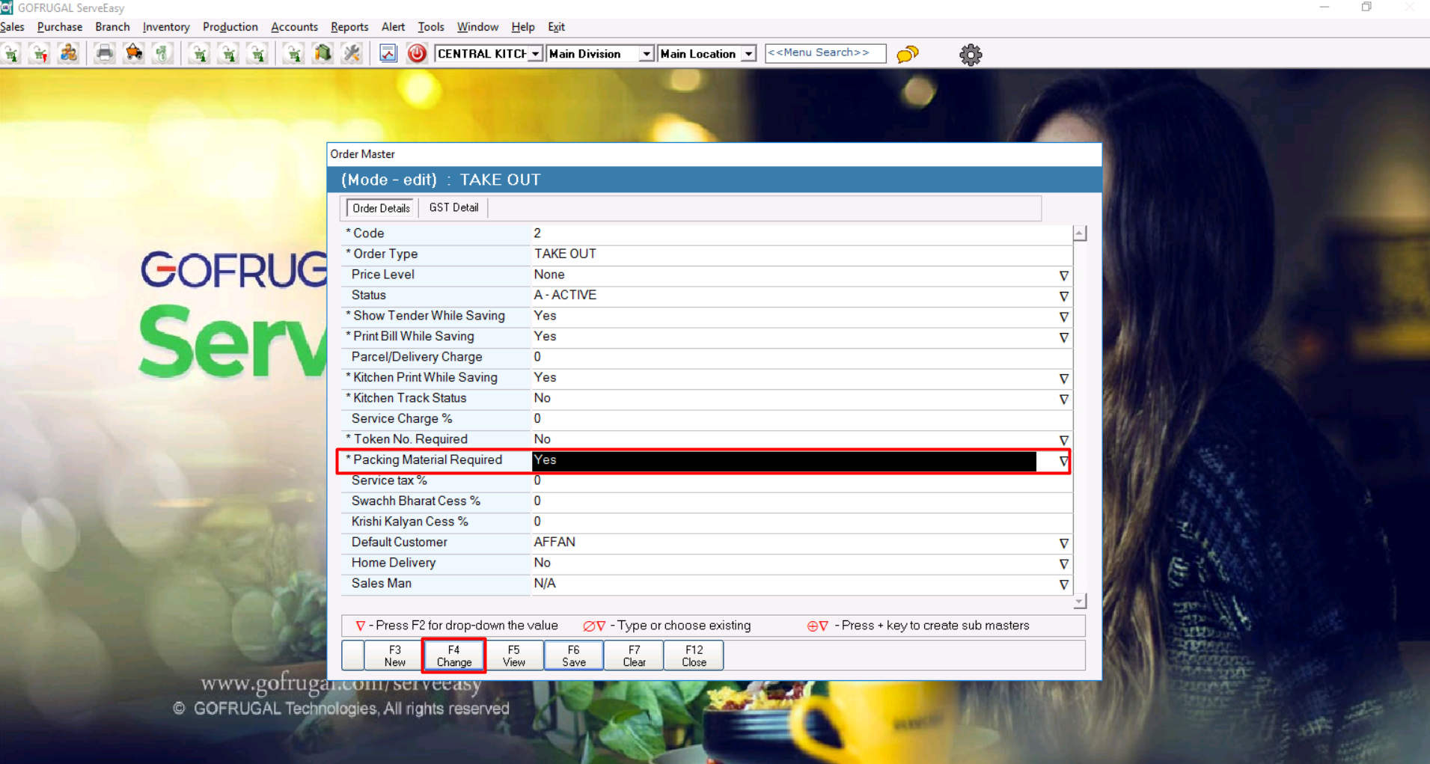The image size is (1430, 764).
Task: Click the Menu Search input box
Action: [825, 53]
